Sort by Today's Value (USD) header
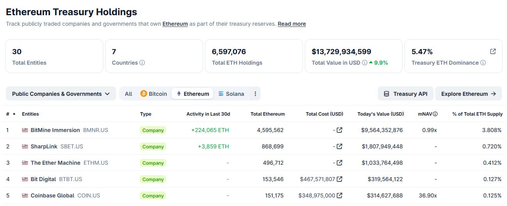This screenshot has height=206, width=507. (x=380, y=114)
